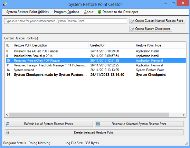This screenshot has height=148, width=190.
Task: Click the resize grip in the status bar corner
Action: (187, 144)
